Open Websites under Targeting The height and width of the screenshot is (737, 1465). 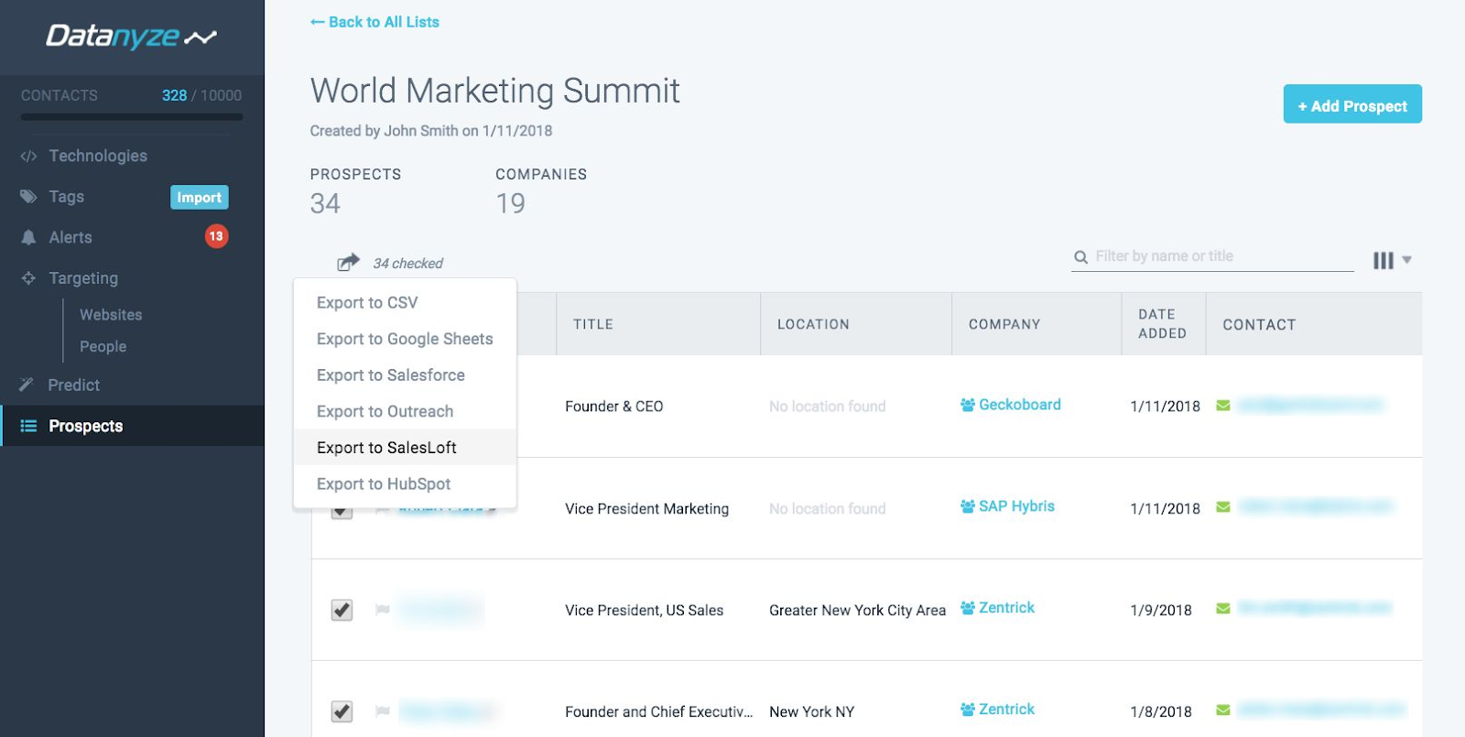(111, 315)
